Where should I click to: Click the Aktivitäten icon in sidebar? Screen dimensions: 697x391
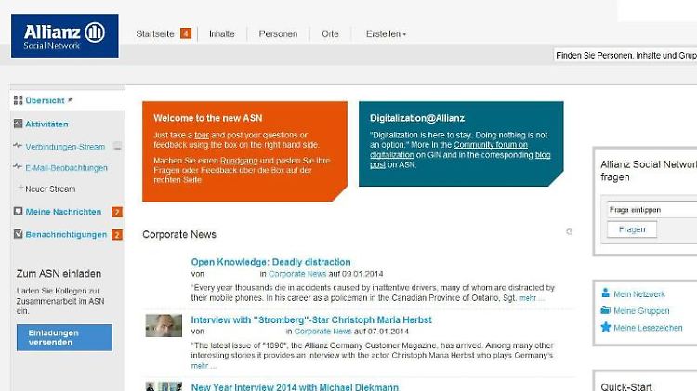19,124
